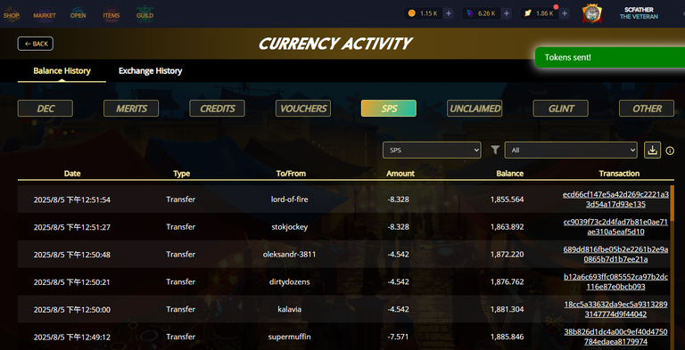685x350 pixels.
Task: Select the GLINT currency tab
Action: [x=560, y=109]
